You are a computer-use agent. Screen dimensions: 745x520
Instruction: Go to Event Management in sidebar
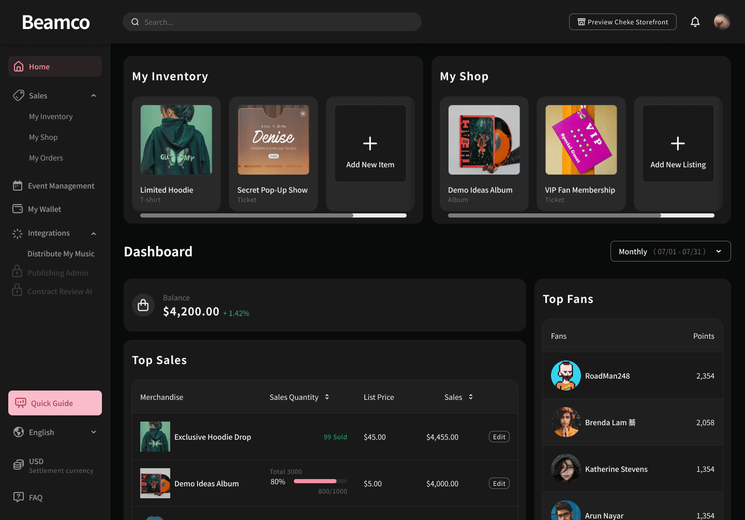(x=61, y=186)
